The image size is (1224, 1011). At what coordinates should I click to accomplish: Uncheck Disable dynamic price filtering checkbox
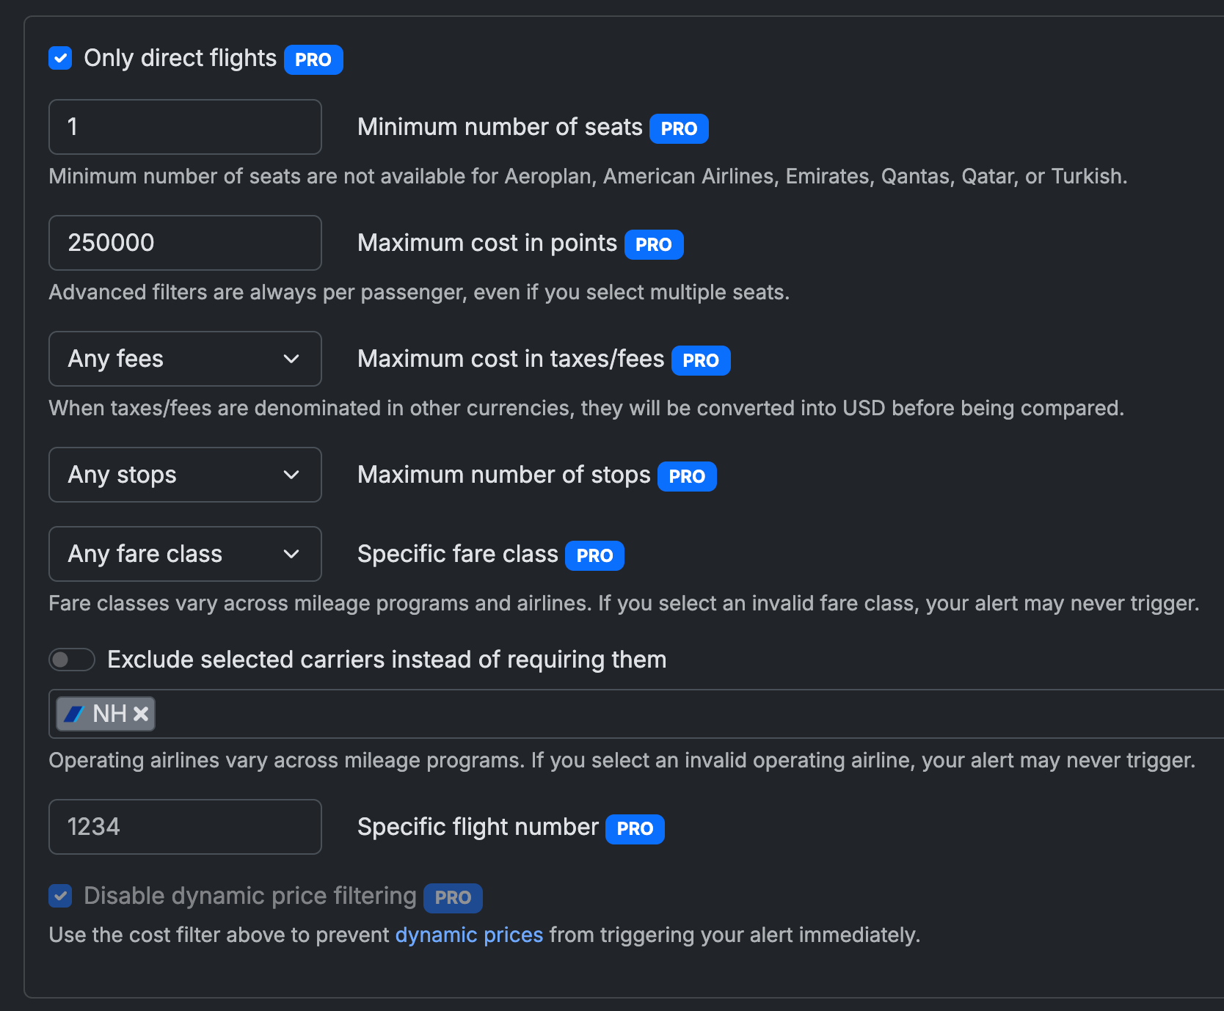click(x=60, y=896)
